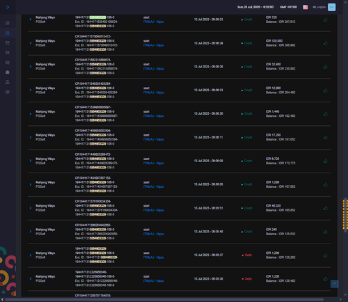This screenshot has height=302, width=348.
Task: Open the briefcase icon in sidebar
Action: tap(8, 72)
